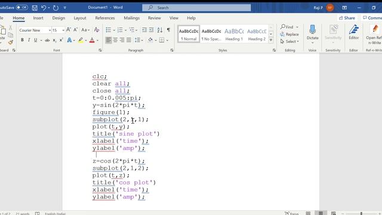Open the References tab
This screenshot has width=382, height=215.
(105, 18)
